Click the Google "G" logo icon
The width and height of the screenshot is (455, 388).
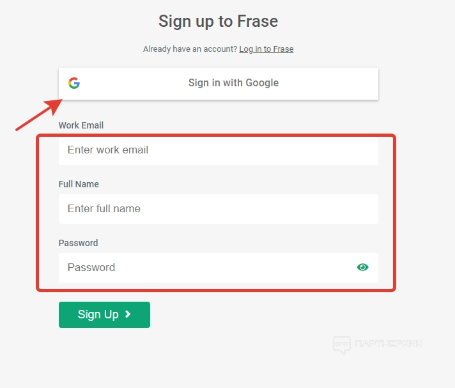click(74, 83)
